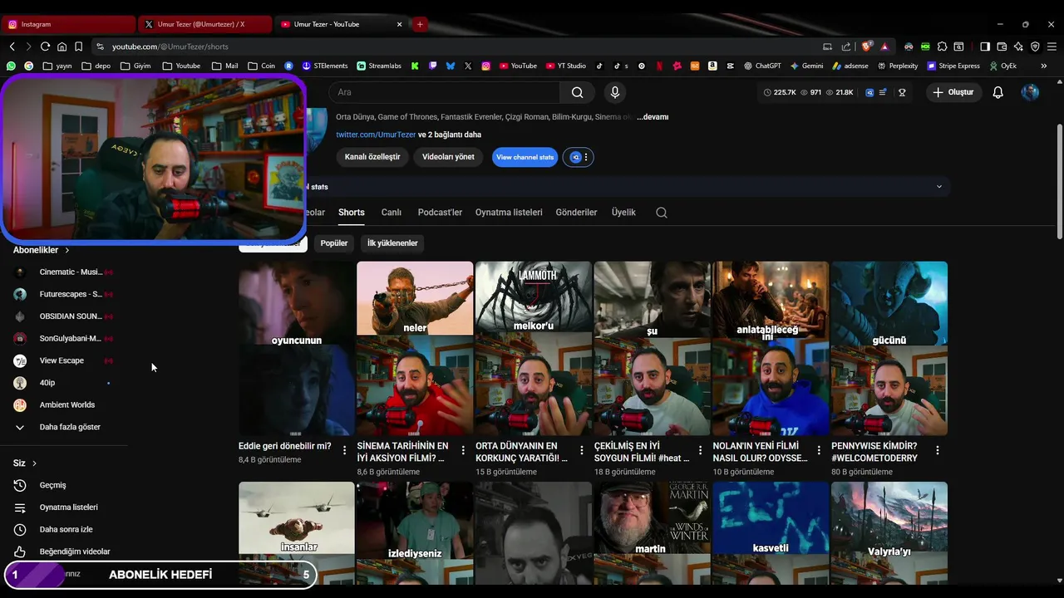Viewport: 1064px width, 598px height.
Task: Open the Brave VPN shield icon
Action: pyautogui.click(x=1035, y=47)
